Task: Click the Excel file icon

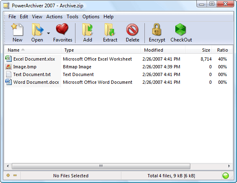Action: [9, 59]
